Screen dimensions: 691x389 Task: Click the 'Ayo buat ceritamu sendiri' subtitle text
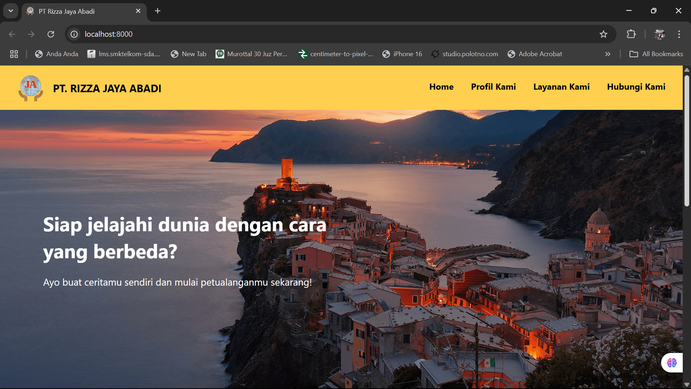(x=177, y=282)
